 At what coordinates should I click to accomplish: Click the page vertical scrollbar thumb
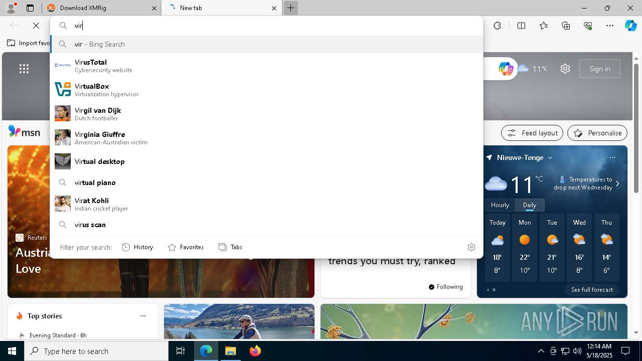[636, 127]
